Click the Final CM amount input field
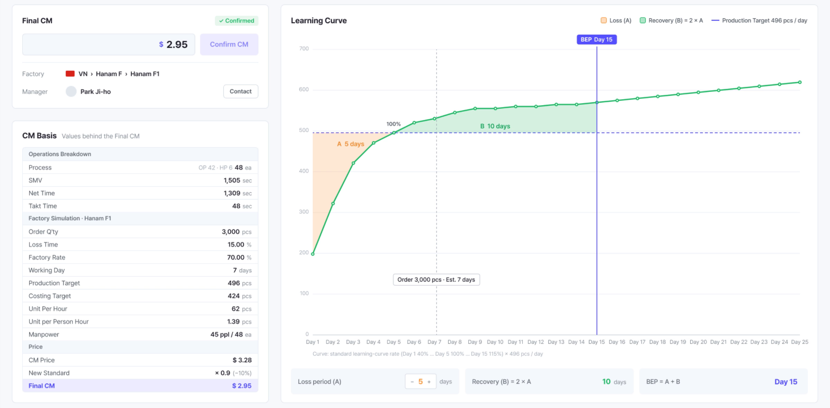 tap(109, 44)
